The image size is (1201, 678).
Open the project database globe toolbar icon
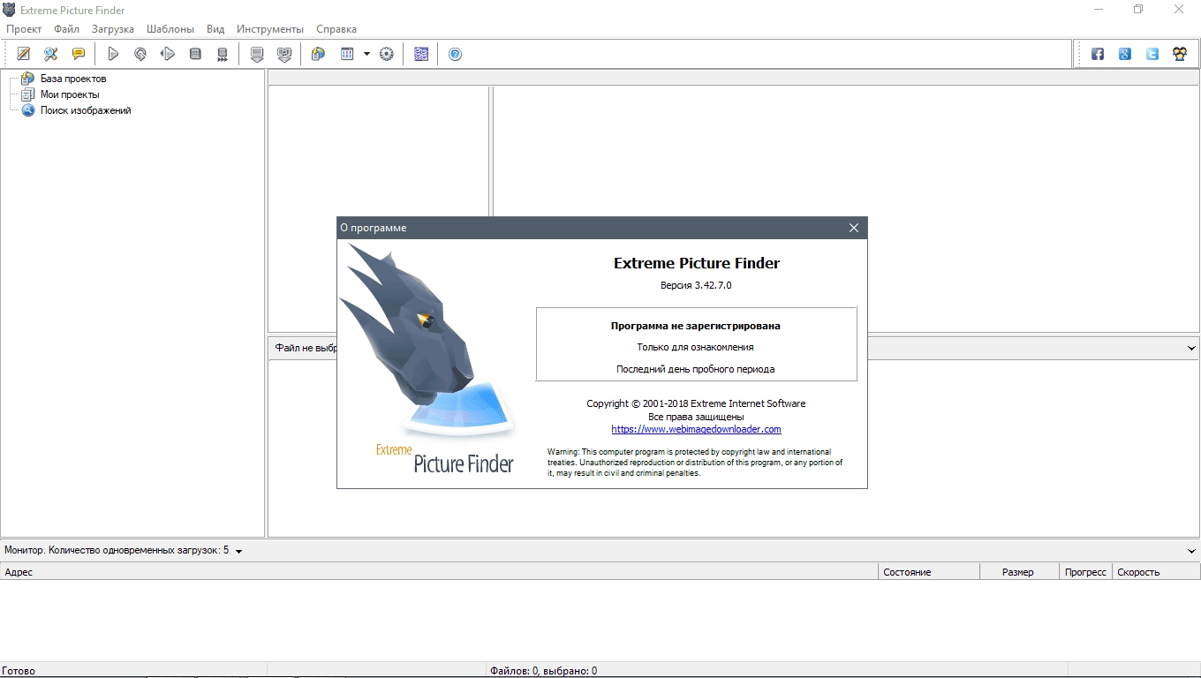(319, 54)
